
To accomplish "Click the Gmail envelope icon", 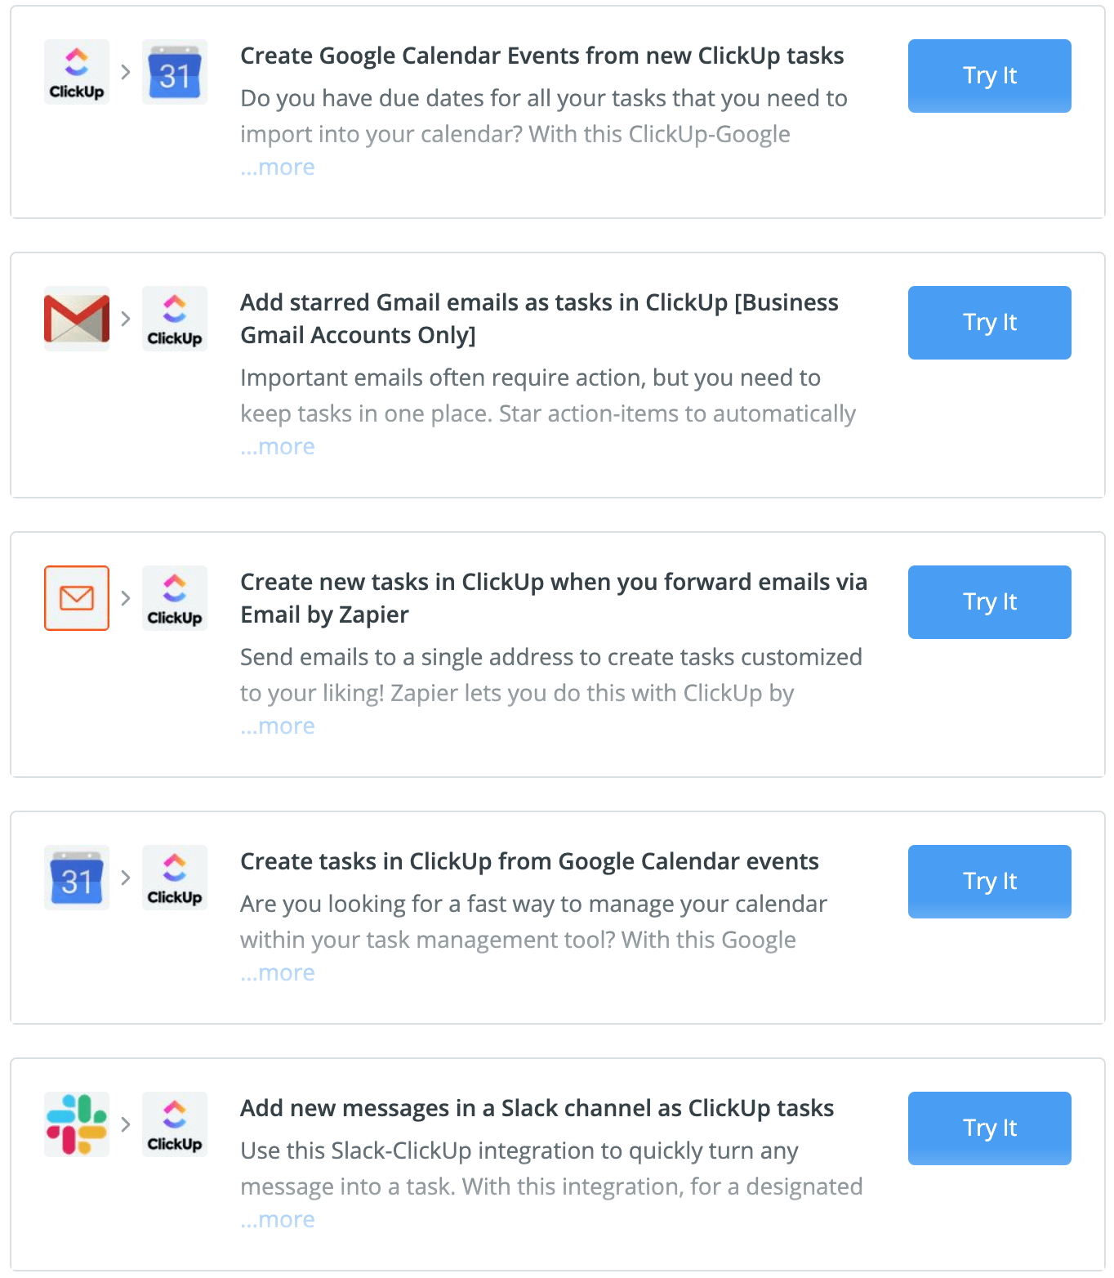I will pos(77,319).
